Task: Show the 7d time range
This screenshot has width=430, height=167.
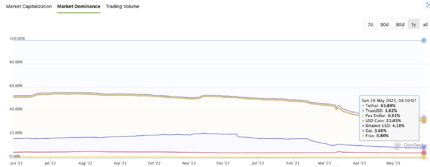Action: click(370, 24)
